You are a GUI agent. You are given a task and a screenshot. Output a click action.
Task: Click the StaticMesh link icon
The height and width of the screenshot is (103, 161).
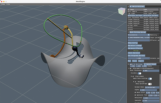[x=133, y=76]
